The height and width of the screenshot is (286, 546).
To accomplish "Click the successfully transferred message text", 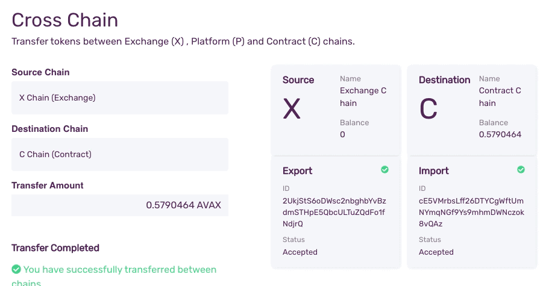I will (x=114, y=275).
